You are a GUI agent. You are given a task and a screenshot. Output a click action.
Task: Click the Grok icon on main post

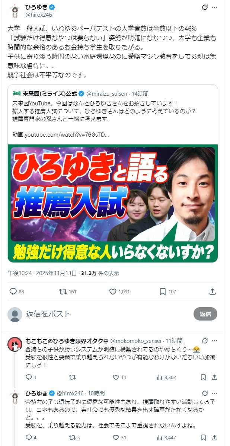coord(205,8)
